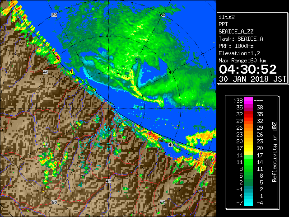Pick the bright green 11 dBZ legend band

click(x=248, y=162)
